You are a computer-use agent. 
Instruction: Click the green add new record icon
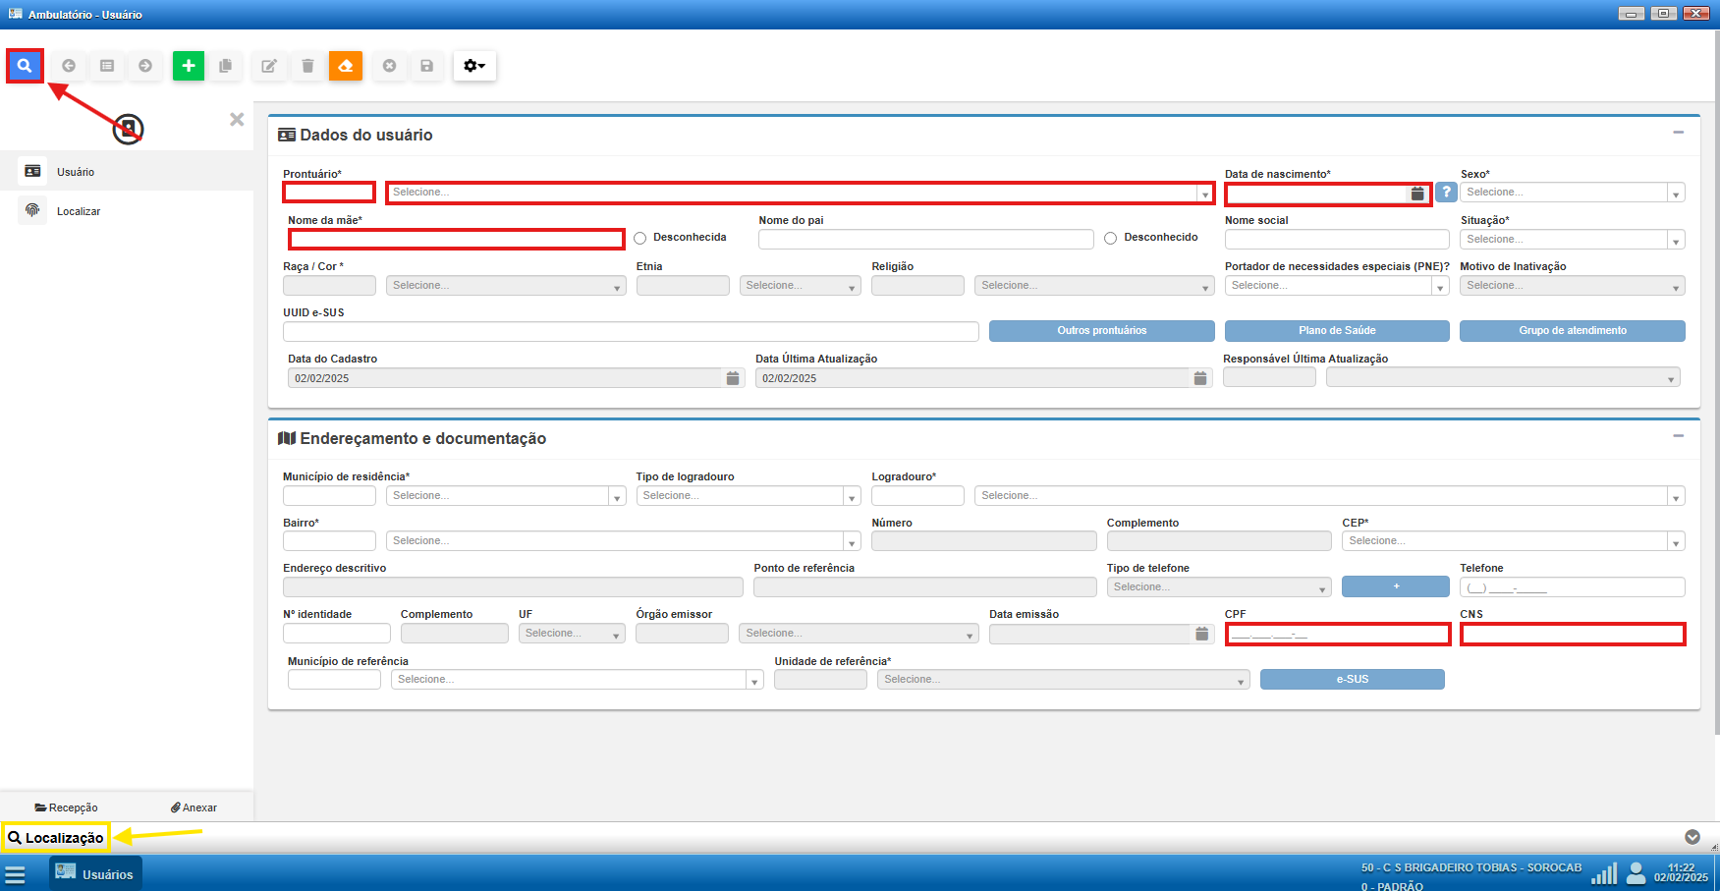(x=189, y=66)
